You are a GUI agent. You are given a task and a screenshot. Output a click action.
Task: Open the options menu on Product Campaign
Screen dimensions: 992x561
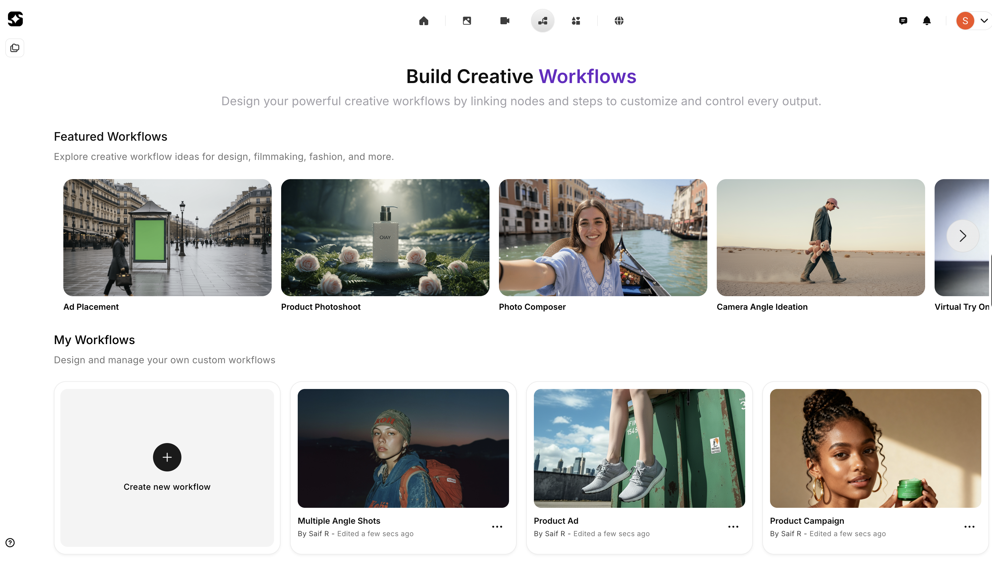[969, 527]
